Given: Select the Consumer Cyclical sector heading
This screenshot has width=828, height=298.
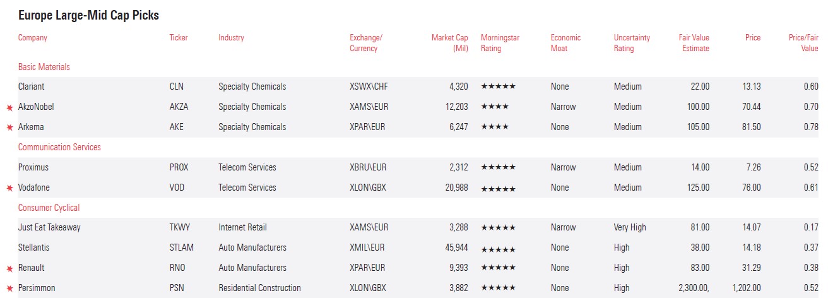Looking at the screenshot, I should tap(49, 208).
